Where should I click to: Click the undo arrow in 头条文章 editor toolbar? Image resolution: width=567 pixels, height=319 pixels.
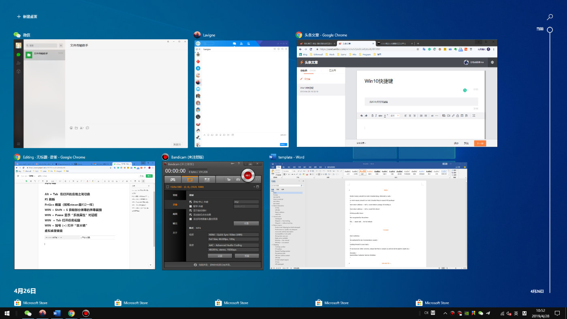pos(362,116)
